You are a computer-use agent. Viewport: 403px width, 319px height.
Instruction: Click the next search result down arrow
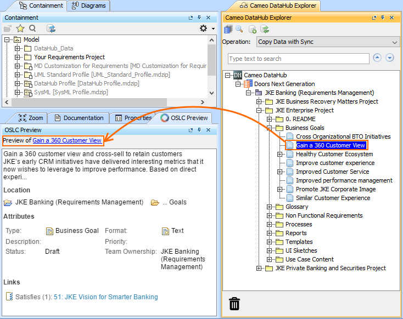[390, 58]
